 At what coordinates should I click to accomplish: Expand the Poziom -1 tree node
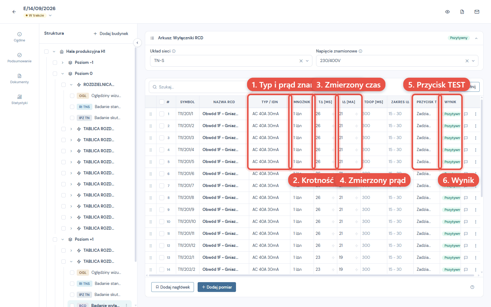point(63,63)
